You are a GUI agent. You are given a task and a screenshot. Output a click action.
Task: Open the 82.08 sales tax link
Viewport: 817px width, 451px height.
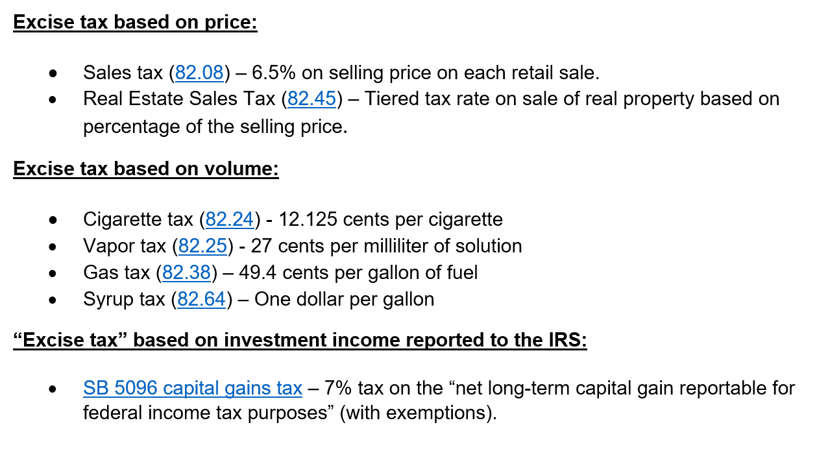[200, 73]
